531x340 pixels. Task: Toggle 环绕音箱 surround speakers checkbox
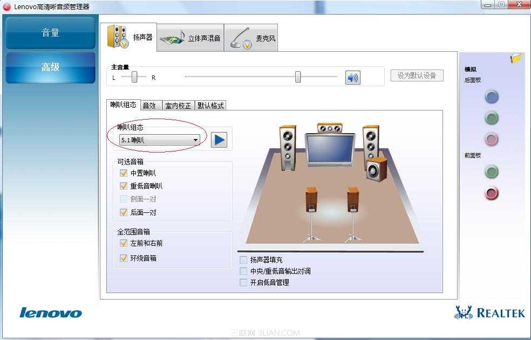click(123, 258)
